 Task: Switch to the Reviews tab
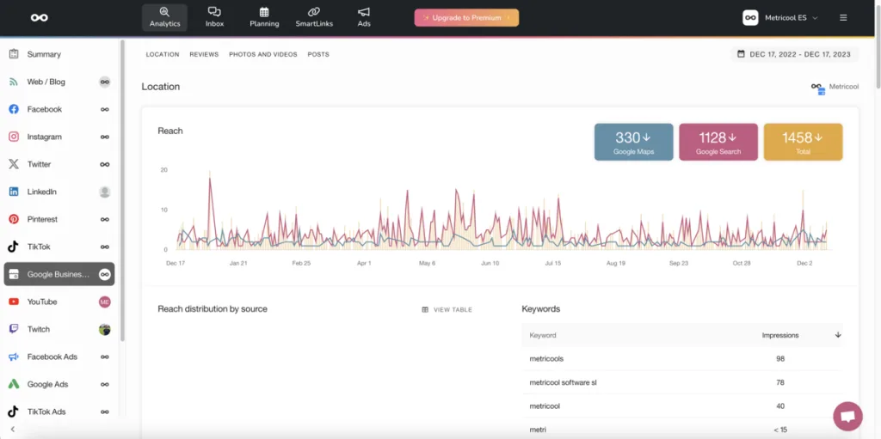point(204,54)
